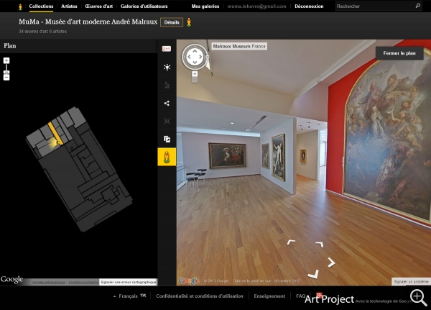Click the search magnifier icon
The image size is (431, 310).
(417, 6)
